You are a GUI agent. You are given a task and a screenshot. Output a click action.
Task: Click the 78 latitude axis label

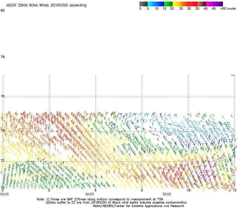[x=3, y=57]
